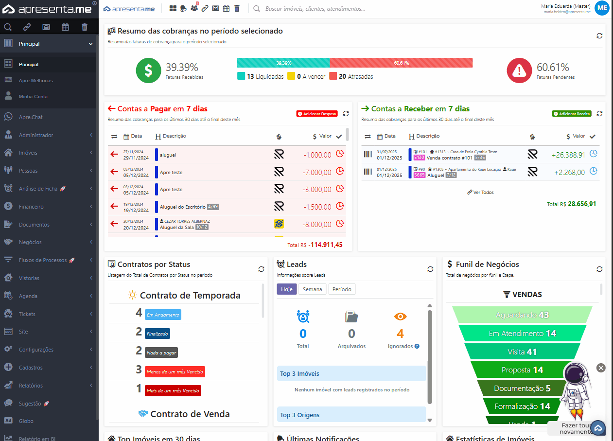Refresh the Resumo das cobranças panel
Image resolution: width=613 pixels, height=441 pixels.
pyautogui.click(x=599, y=35)
